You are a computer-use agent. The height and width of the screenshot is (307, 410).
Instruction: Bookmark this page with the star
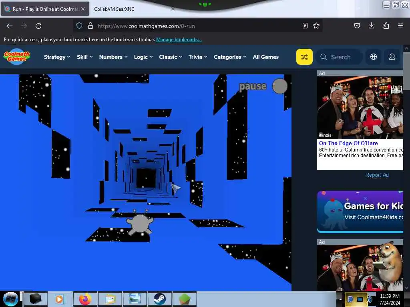[x=316, y=26]
